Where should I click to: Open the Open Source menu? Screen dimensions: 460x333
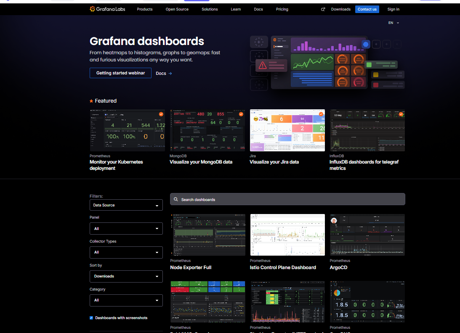[x=177, y=9]
